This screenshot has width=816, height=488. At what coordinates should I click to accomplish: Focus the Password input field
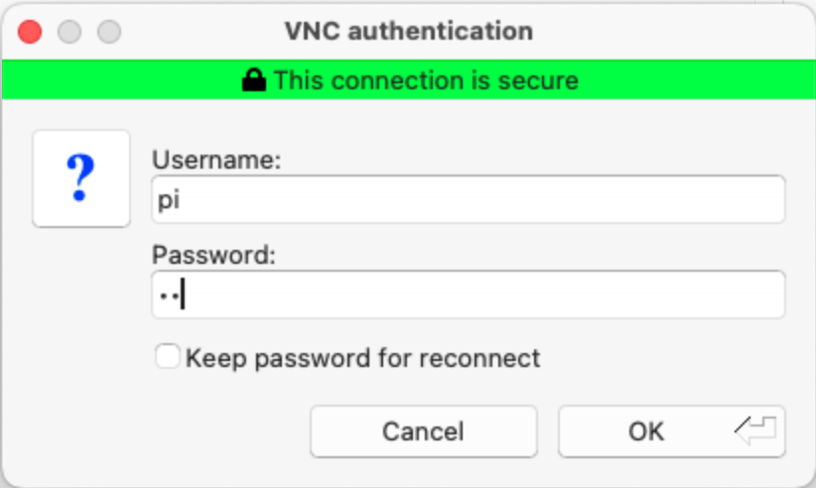(x=469, y=295)
